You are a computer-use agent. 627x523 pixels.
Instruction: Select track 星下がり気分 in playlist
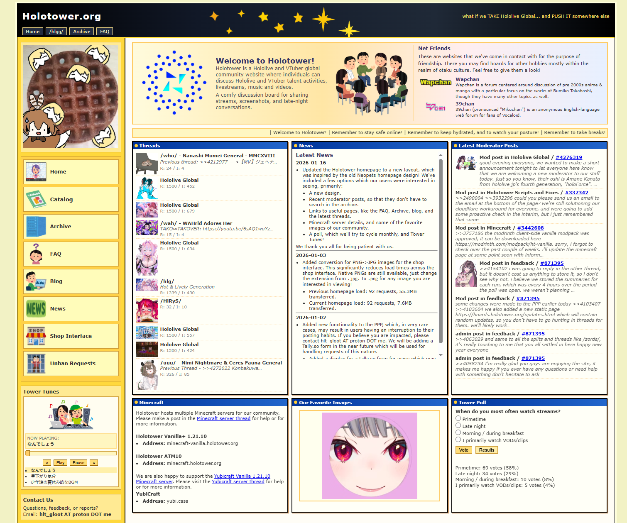43,476
